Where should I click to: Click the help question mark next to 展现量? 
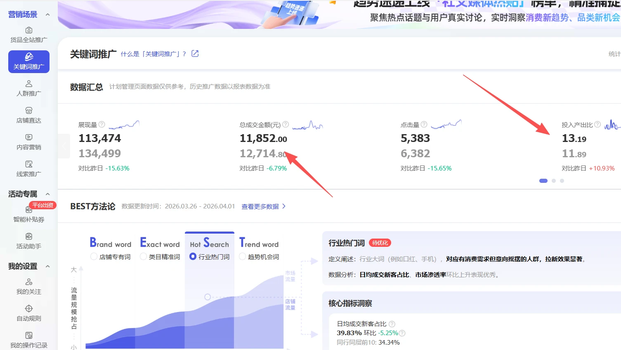pyautogui.click(x=102, y=124)
